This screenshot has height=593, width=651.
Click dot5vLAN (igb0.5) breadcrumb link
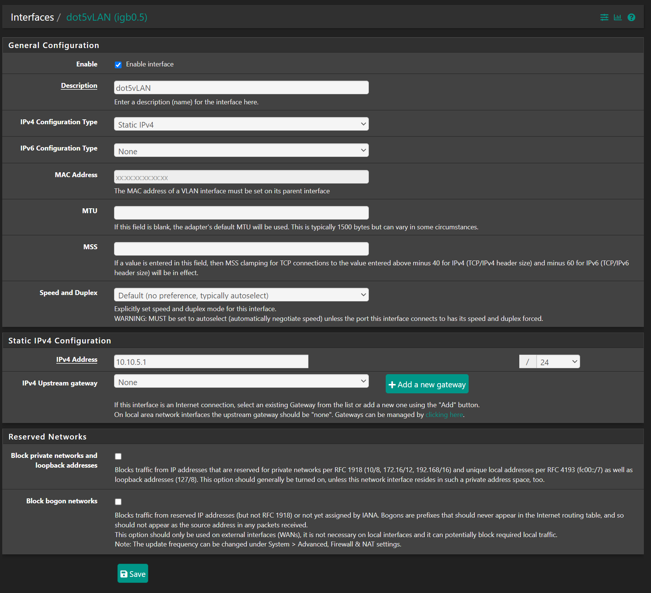pos(107,17)
